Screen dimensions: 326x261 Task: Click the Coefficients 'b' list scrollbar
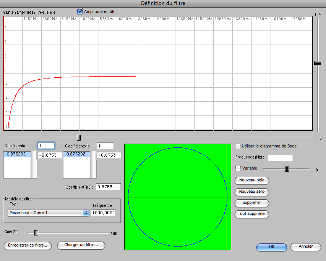pos(93,165)
